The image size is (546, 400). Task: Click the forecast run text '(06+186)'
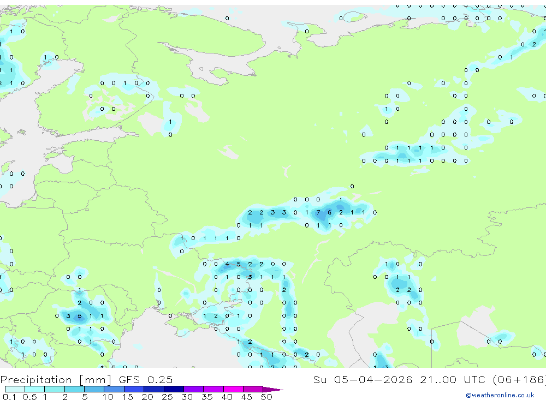pos(520,379)
